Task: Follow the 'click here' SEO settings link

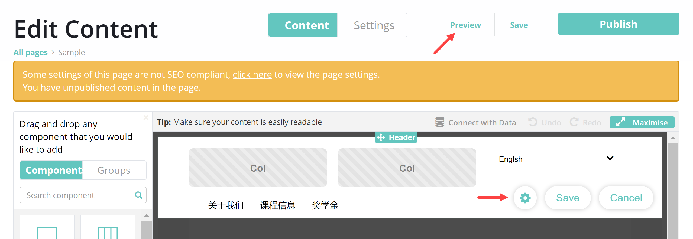Action: pos(252,74)
